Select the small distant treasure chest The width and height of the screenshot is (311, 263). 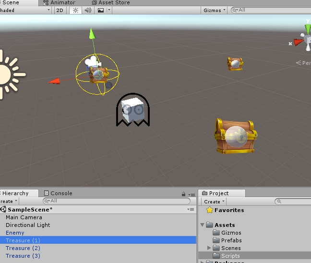pyautogui.click(x=235, y=64)
